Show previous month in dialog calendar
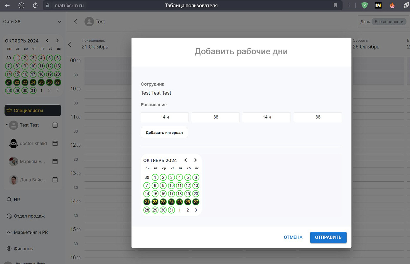The image size is (410, 264). point(185,160)
